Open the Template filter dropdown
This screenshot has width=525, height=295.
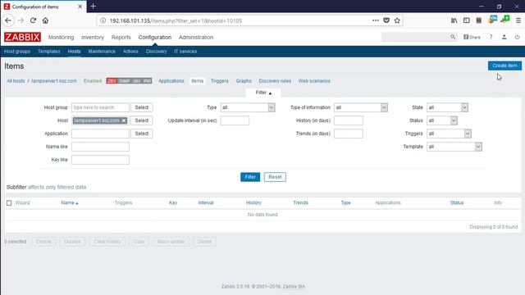(454, 147)
